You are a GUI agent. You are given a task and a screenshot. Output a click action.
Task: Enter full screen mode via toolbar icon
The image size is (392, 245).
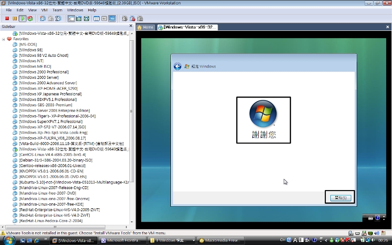point(87,19)
